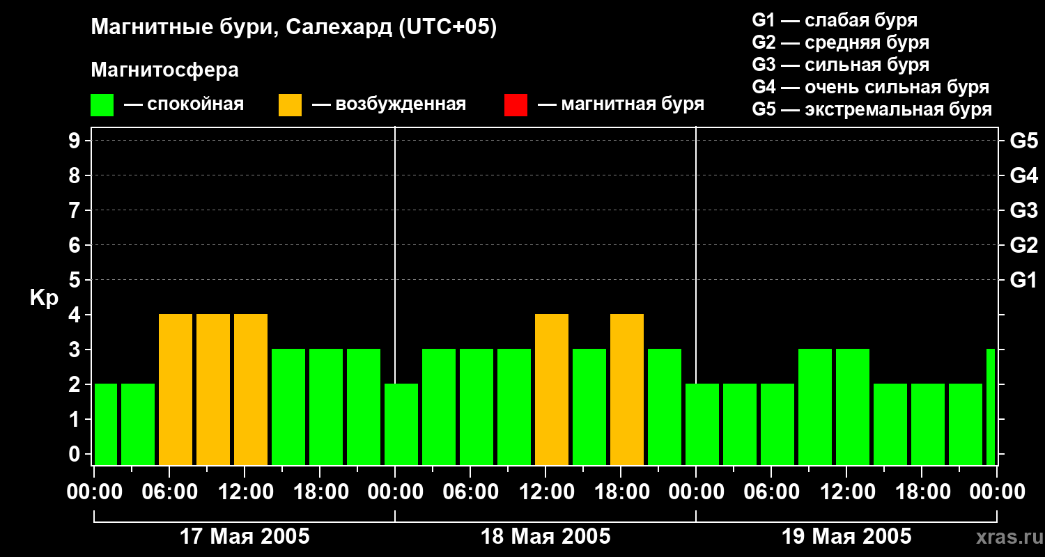Click legend line G3 — сильная буря
Viewport: 1045px width, 557px height.
(x=841, y=65)
